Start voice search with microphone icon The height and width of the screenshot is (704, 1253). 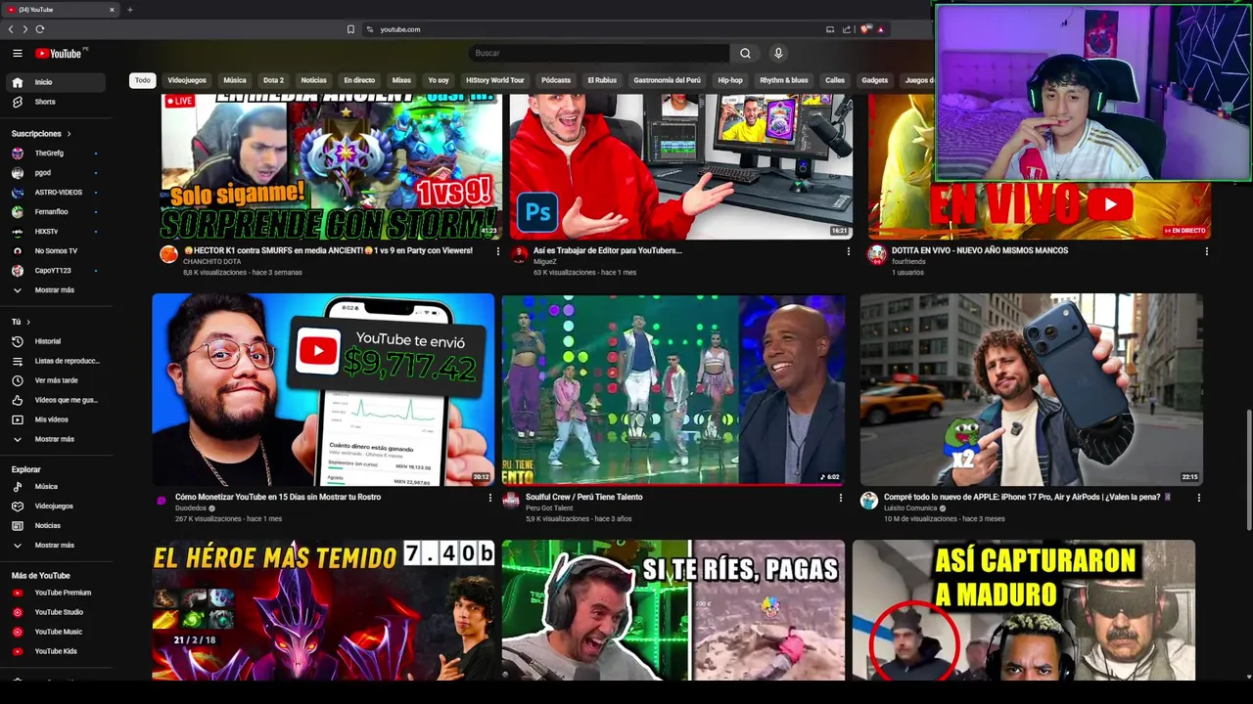click(778, 53)
